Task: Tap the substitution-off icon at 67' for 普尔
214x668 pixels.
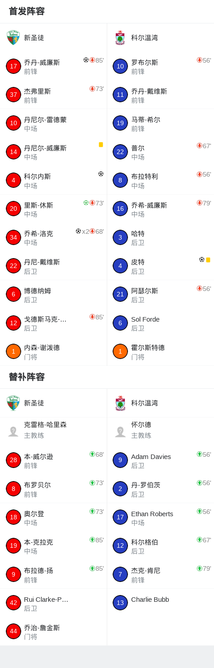Action: click(200, 145)
